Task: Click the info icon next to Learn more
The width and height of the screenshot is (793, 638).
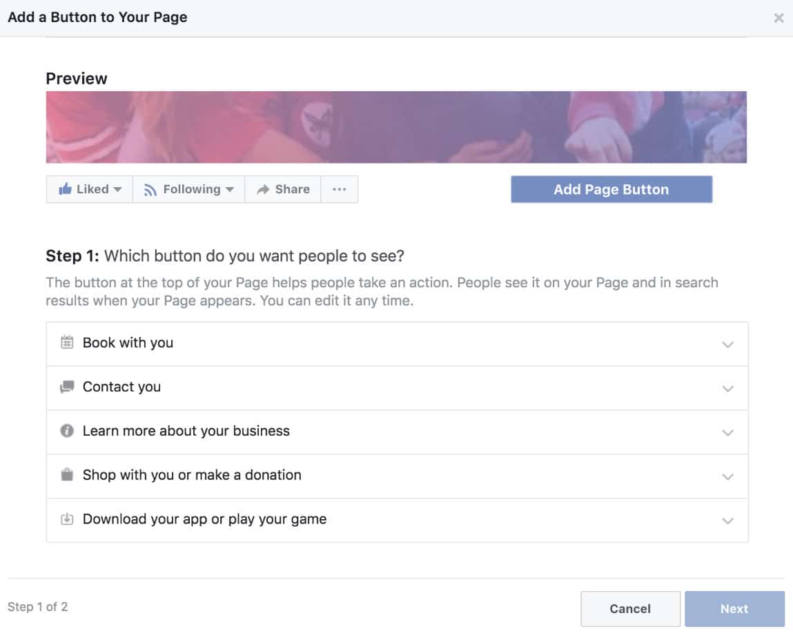Action: coord(67,432)
